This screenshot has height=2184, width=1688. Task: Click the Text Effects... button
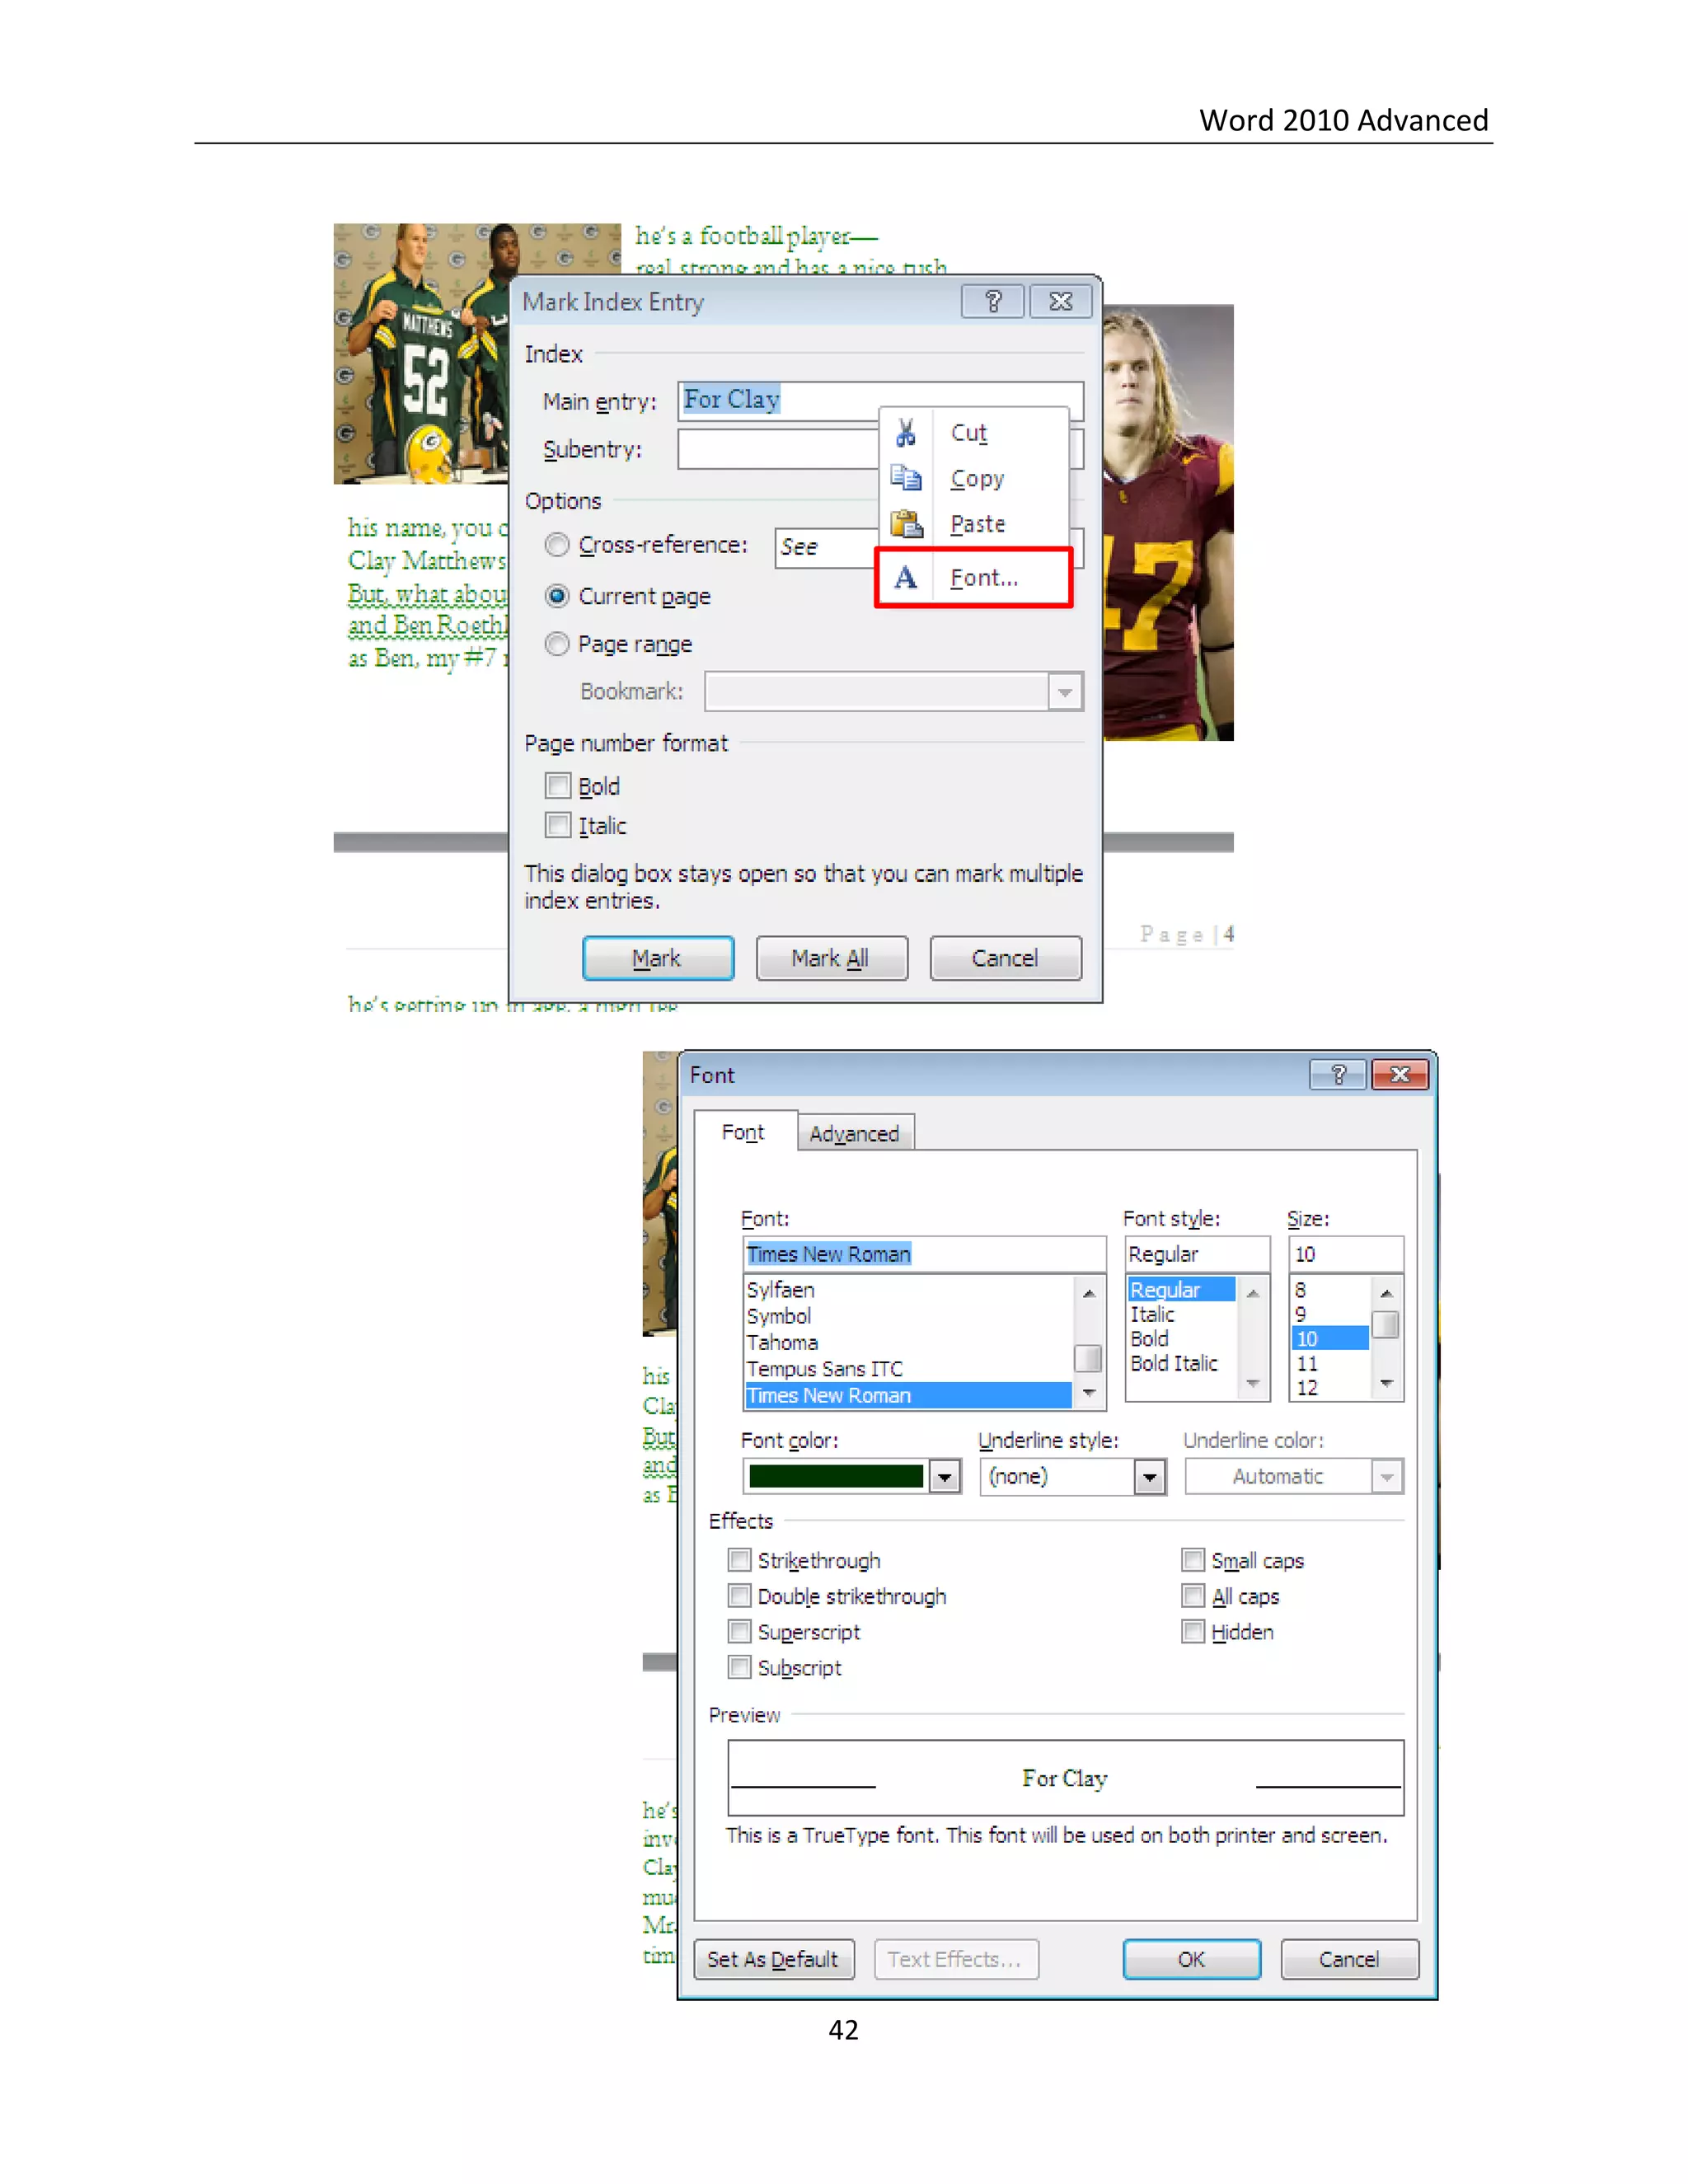(955, 1959)
